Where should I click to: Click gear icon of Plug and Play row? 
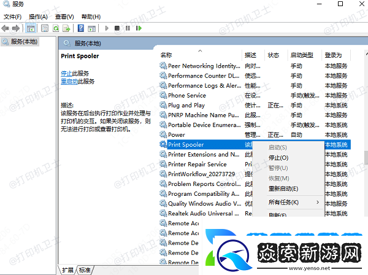click(x=163, y=105)
